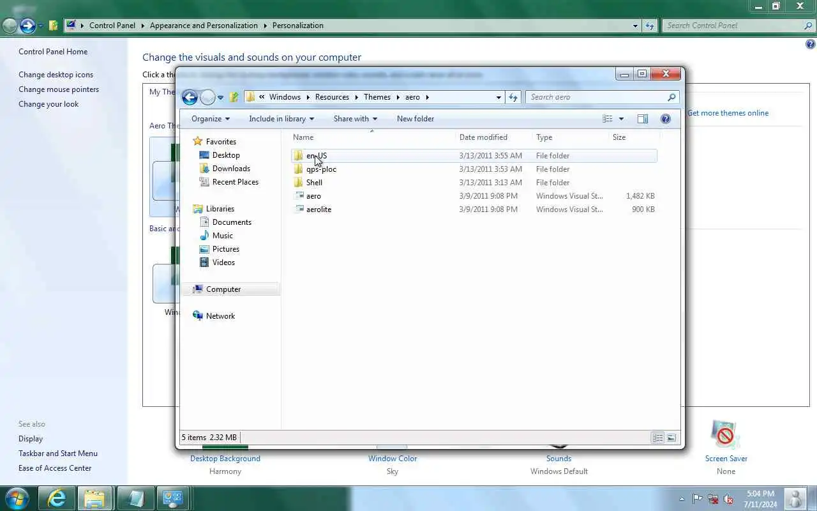Click Appearance and Personalization breadcrumb
Viewport: 817px width, 511px height.
204,26
